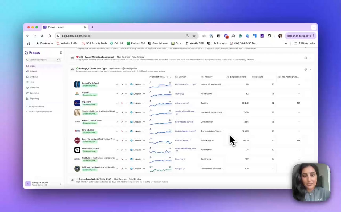Image resolution: width=341 pixels, height=212 pixels.
Task: Show more bookmarks overflow chevron
Action: (x=286, y=43)
